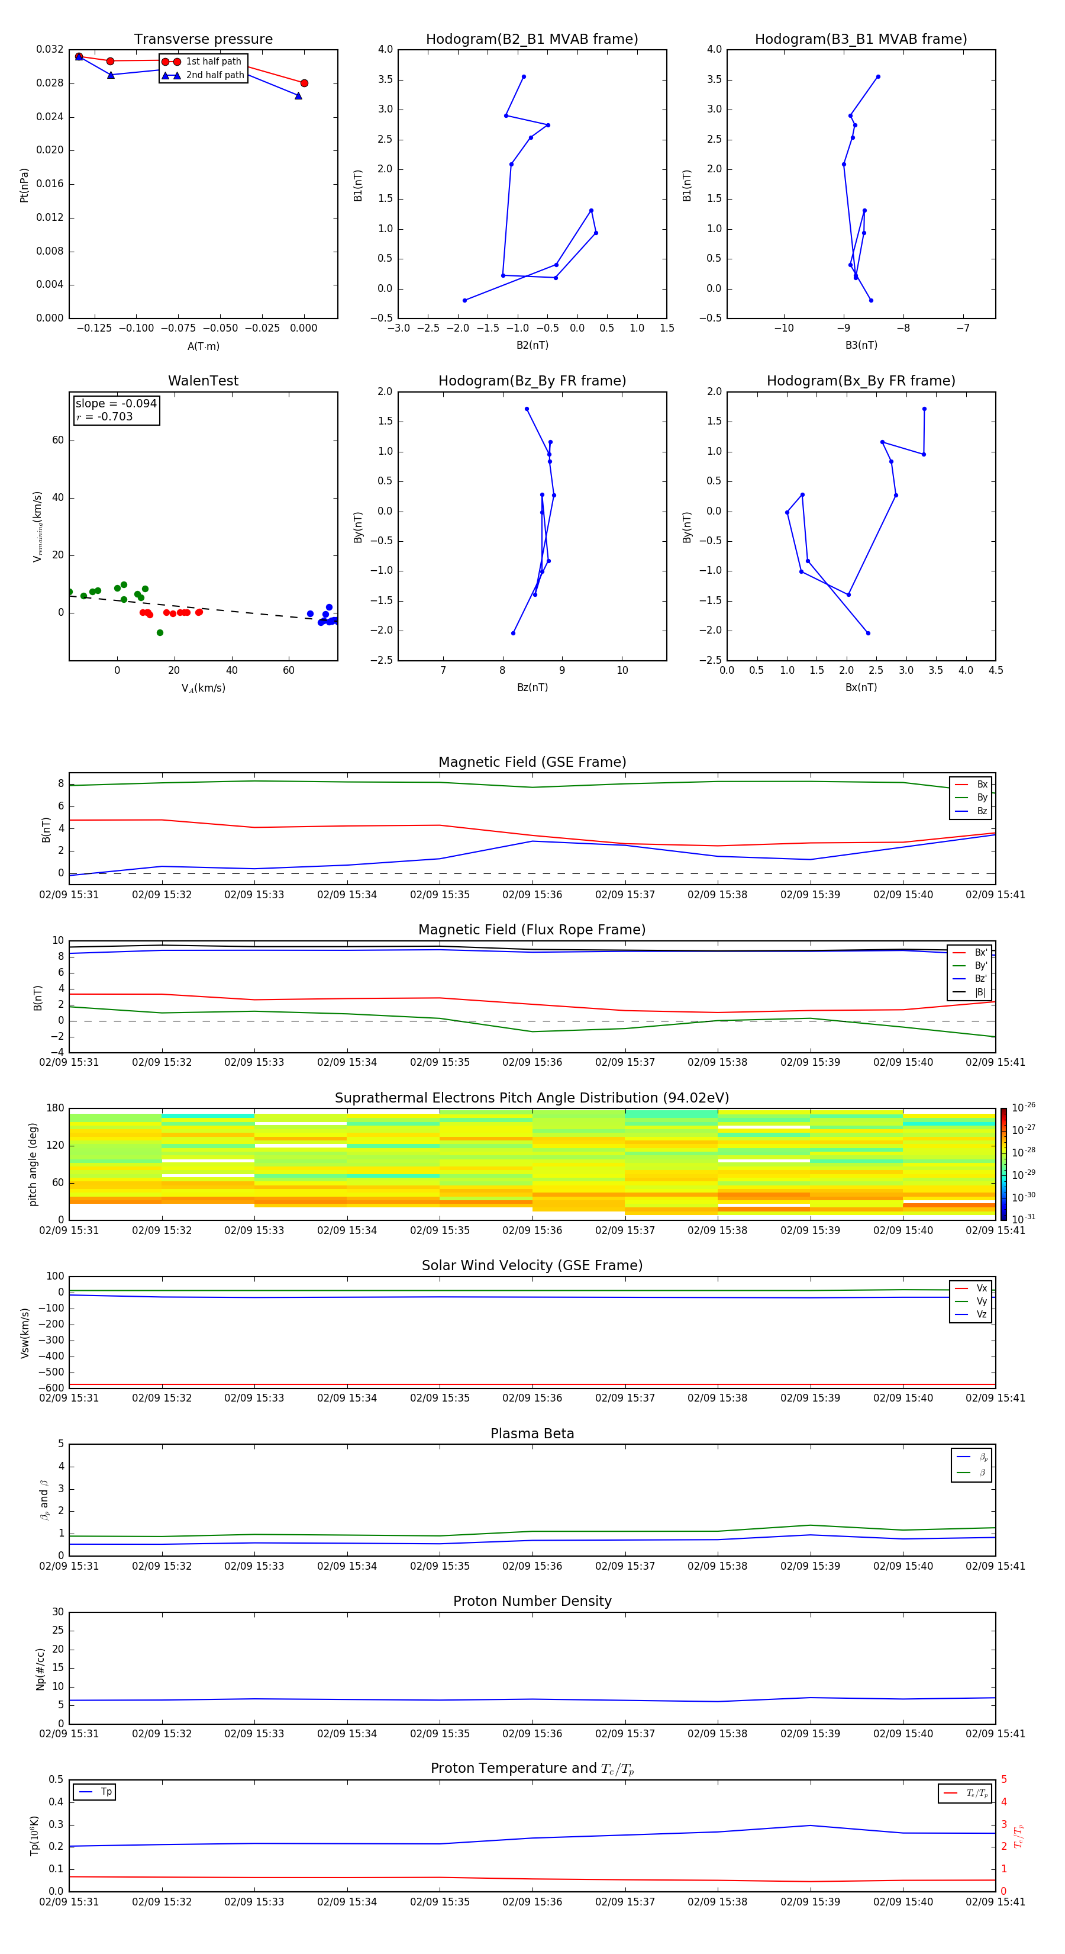The image size is (1065, 1954).
Task: Click the 'WalenTest' plot title
Action: 203,381
